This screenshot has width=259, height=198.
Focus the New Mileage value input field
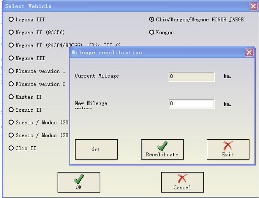pyautogui.click(x=192, y=104)
